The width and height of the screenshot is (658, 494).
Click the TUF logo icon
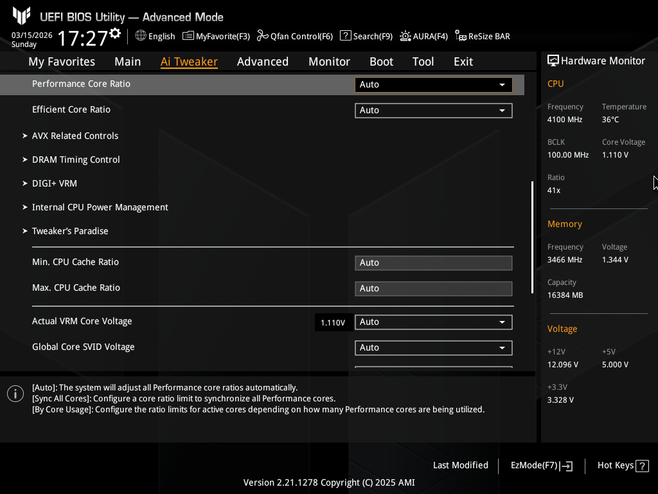21,15
